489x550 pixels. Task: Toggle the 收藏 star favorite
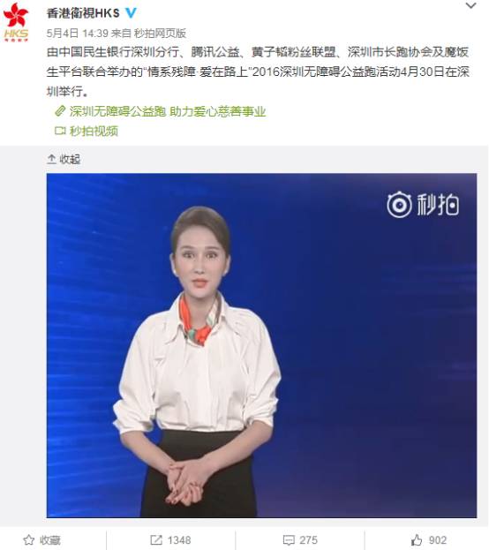pyautogui.click(x=41, y=539)
